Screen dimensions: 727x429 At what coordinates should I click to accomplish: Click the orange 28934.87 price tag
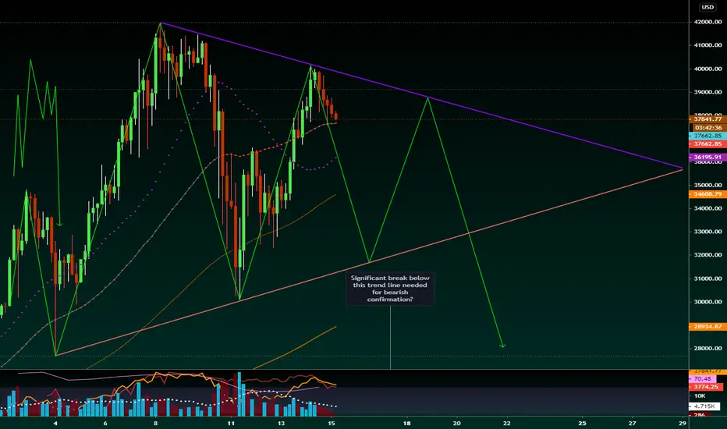(x=707, y=327)
